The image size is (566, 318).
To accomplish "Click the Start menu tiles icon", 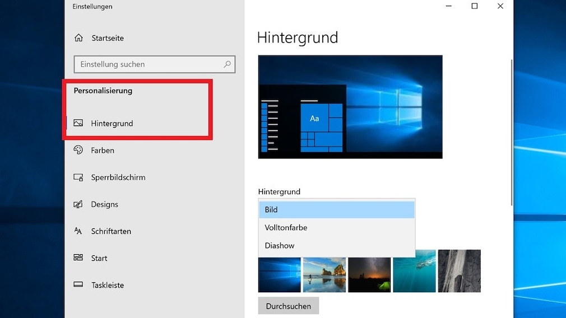I will [x=78, y=258].
